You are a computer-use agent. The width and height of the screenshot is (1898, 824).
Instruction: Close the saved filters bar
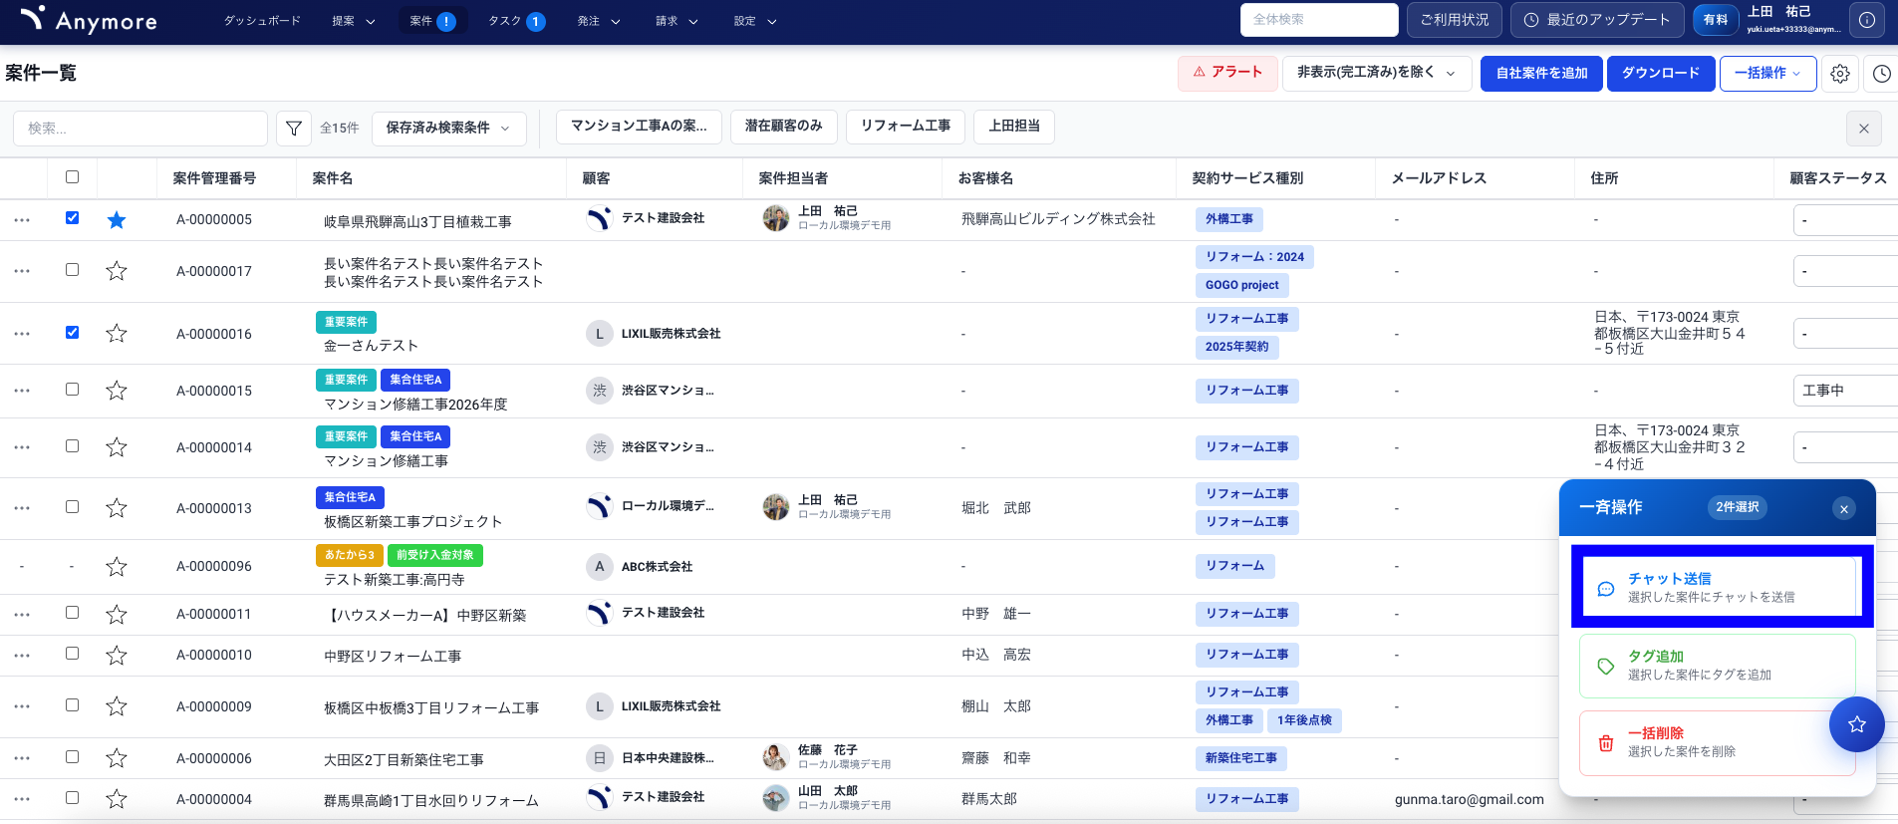pos(1864,129)
